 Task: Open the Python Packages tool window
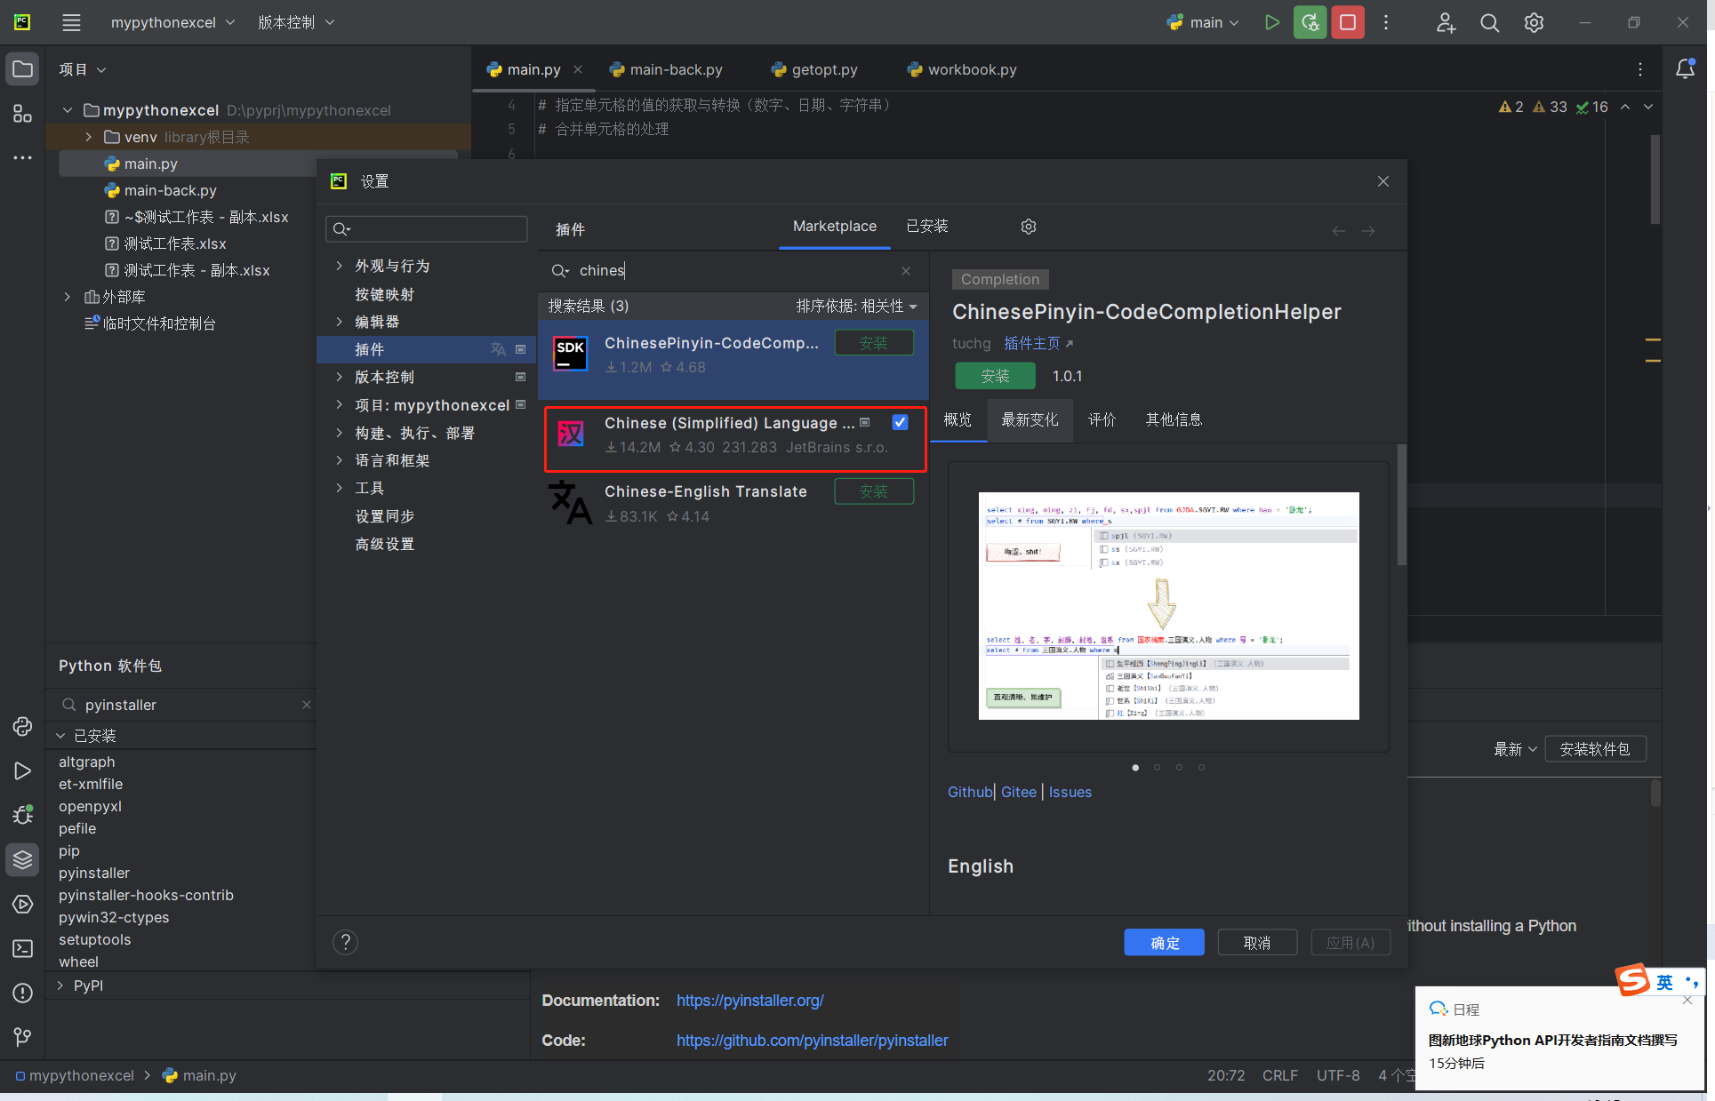[22, 859]
